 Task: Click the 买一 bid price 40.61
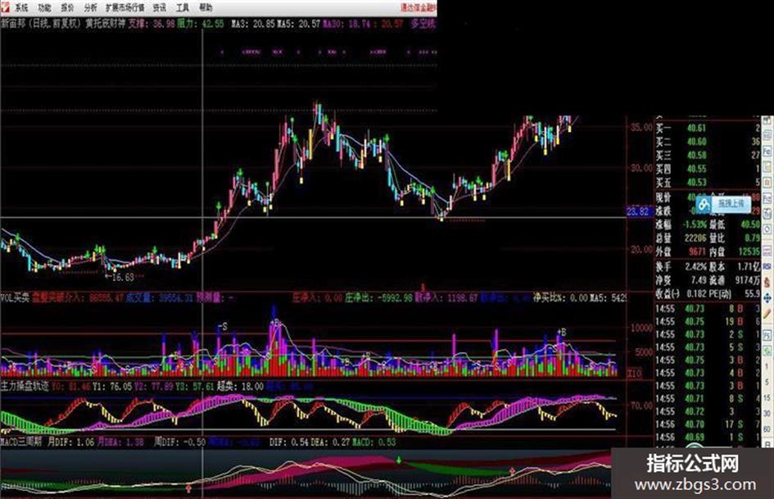point(696,128)
